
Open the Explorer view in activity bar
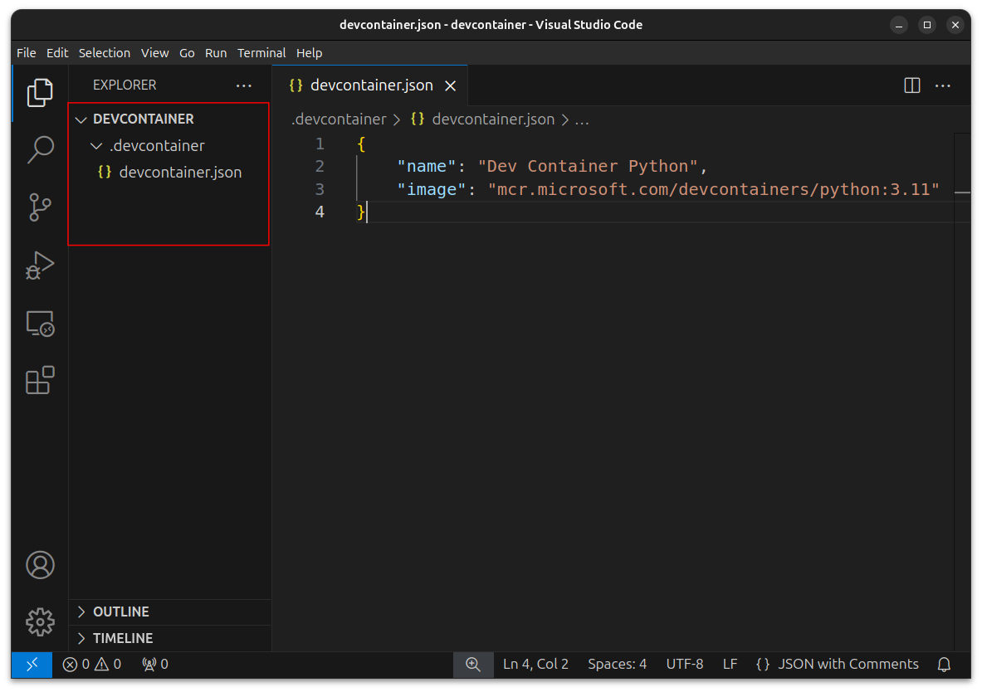point(40,93)
